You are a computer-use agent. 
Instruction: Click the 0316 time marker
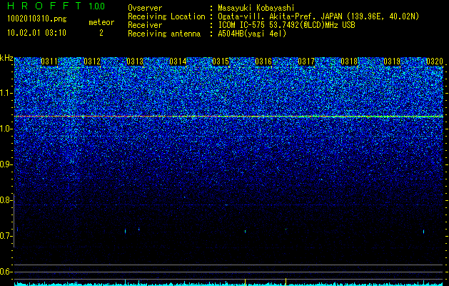[263, 61]
